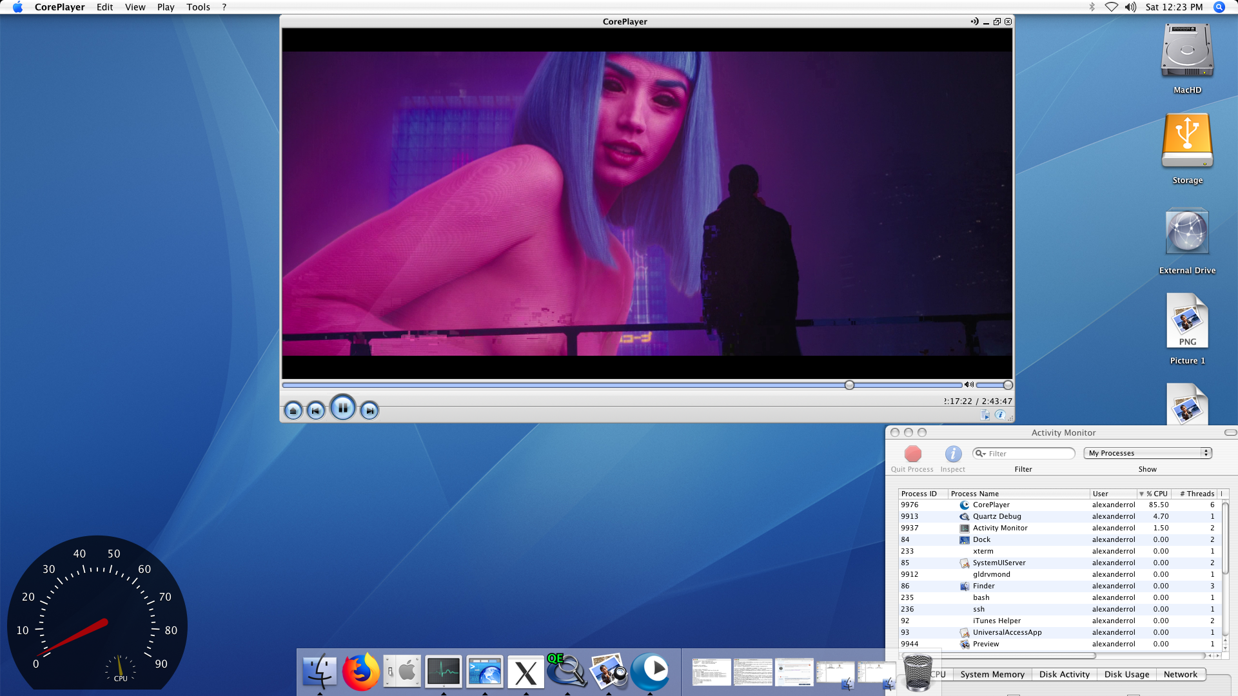The height and width of the screenshot is (696, 1238).
Task: Sort by # Threads column
Action: point(1195,494)
